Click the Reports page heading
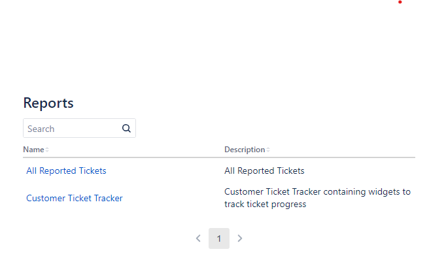Viewport: 446px width, 277px height. (48, 103)
